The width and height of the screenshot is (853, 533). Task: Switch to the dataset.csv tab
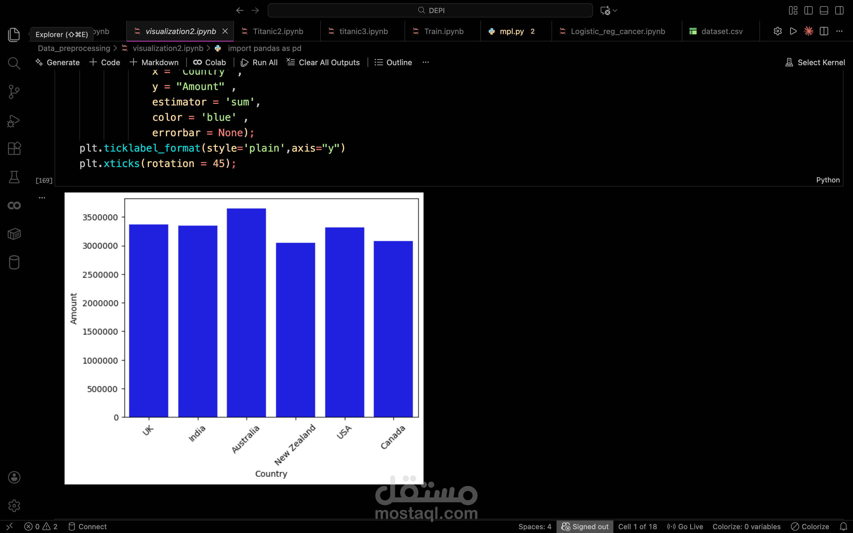721,31
